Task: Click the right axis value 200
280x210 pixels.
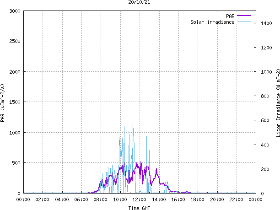Action: 265,169
